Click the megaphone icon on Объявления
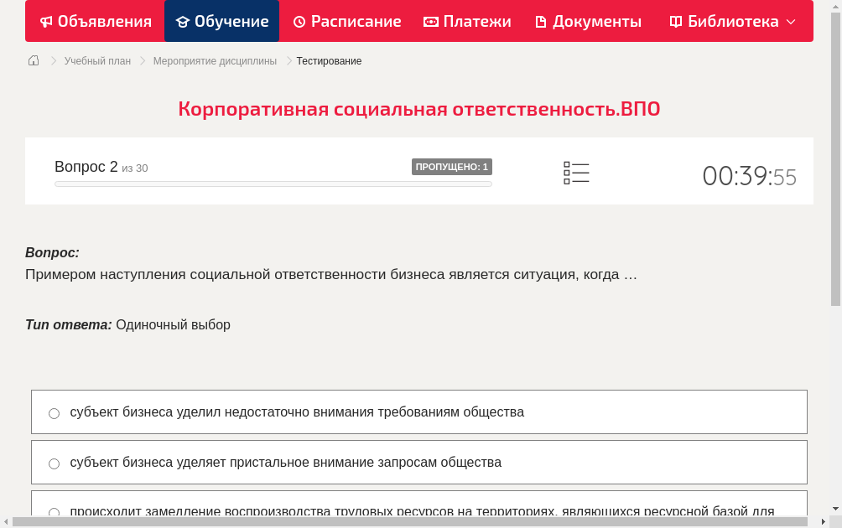 (x=46, y=21)
